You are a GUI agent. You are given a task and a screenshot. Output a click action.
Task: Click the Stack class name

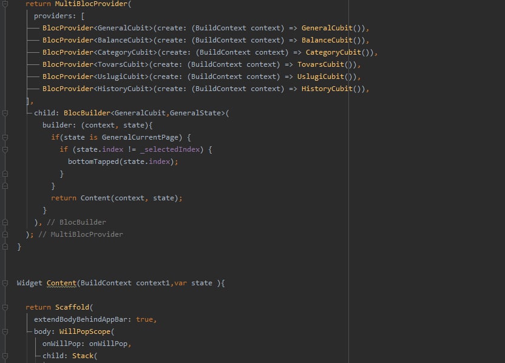pos(83,356)
